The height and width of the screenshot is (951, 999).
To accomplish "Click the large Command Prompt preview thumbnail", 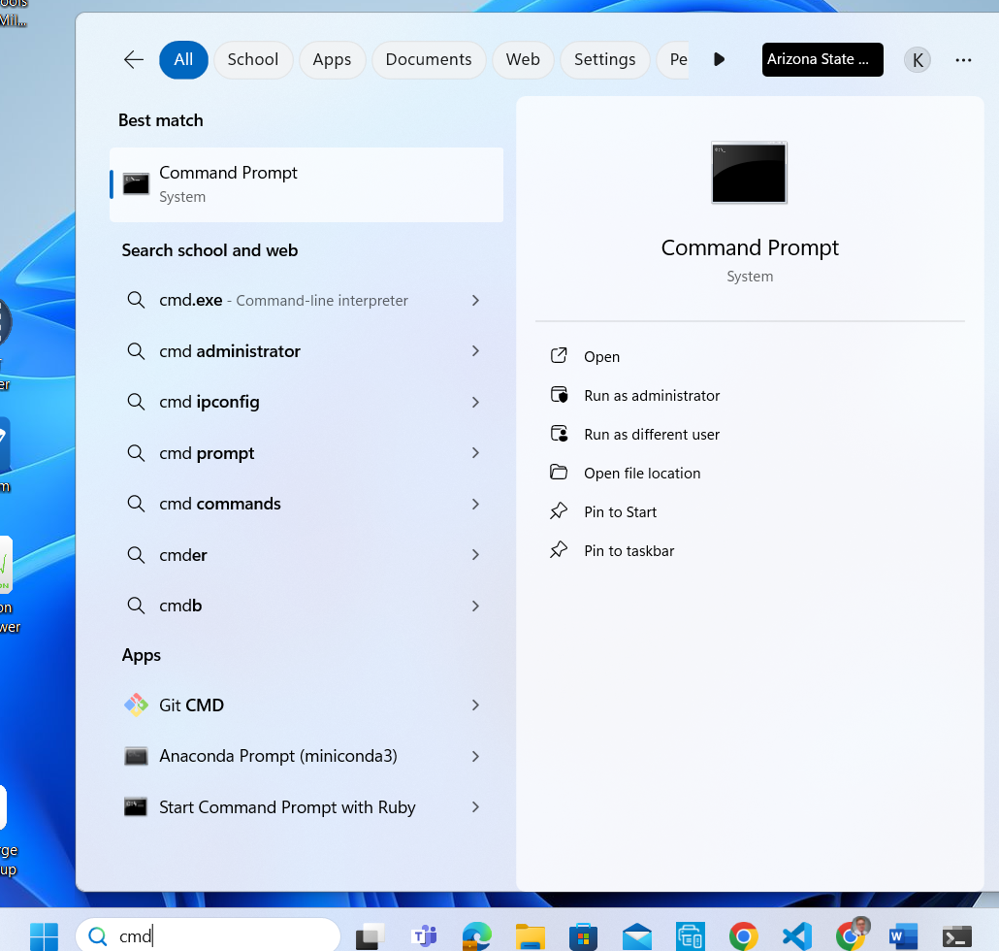I will pyautogui.click(x=749, y=173).
